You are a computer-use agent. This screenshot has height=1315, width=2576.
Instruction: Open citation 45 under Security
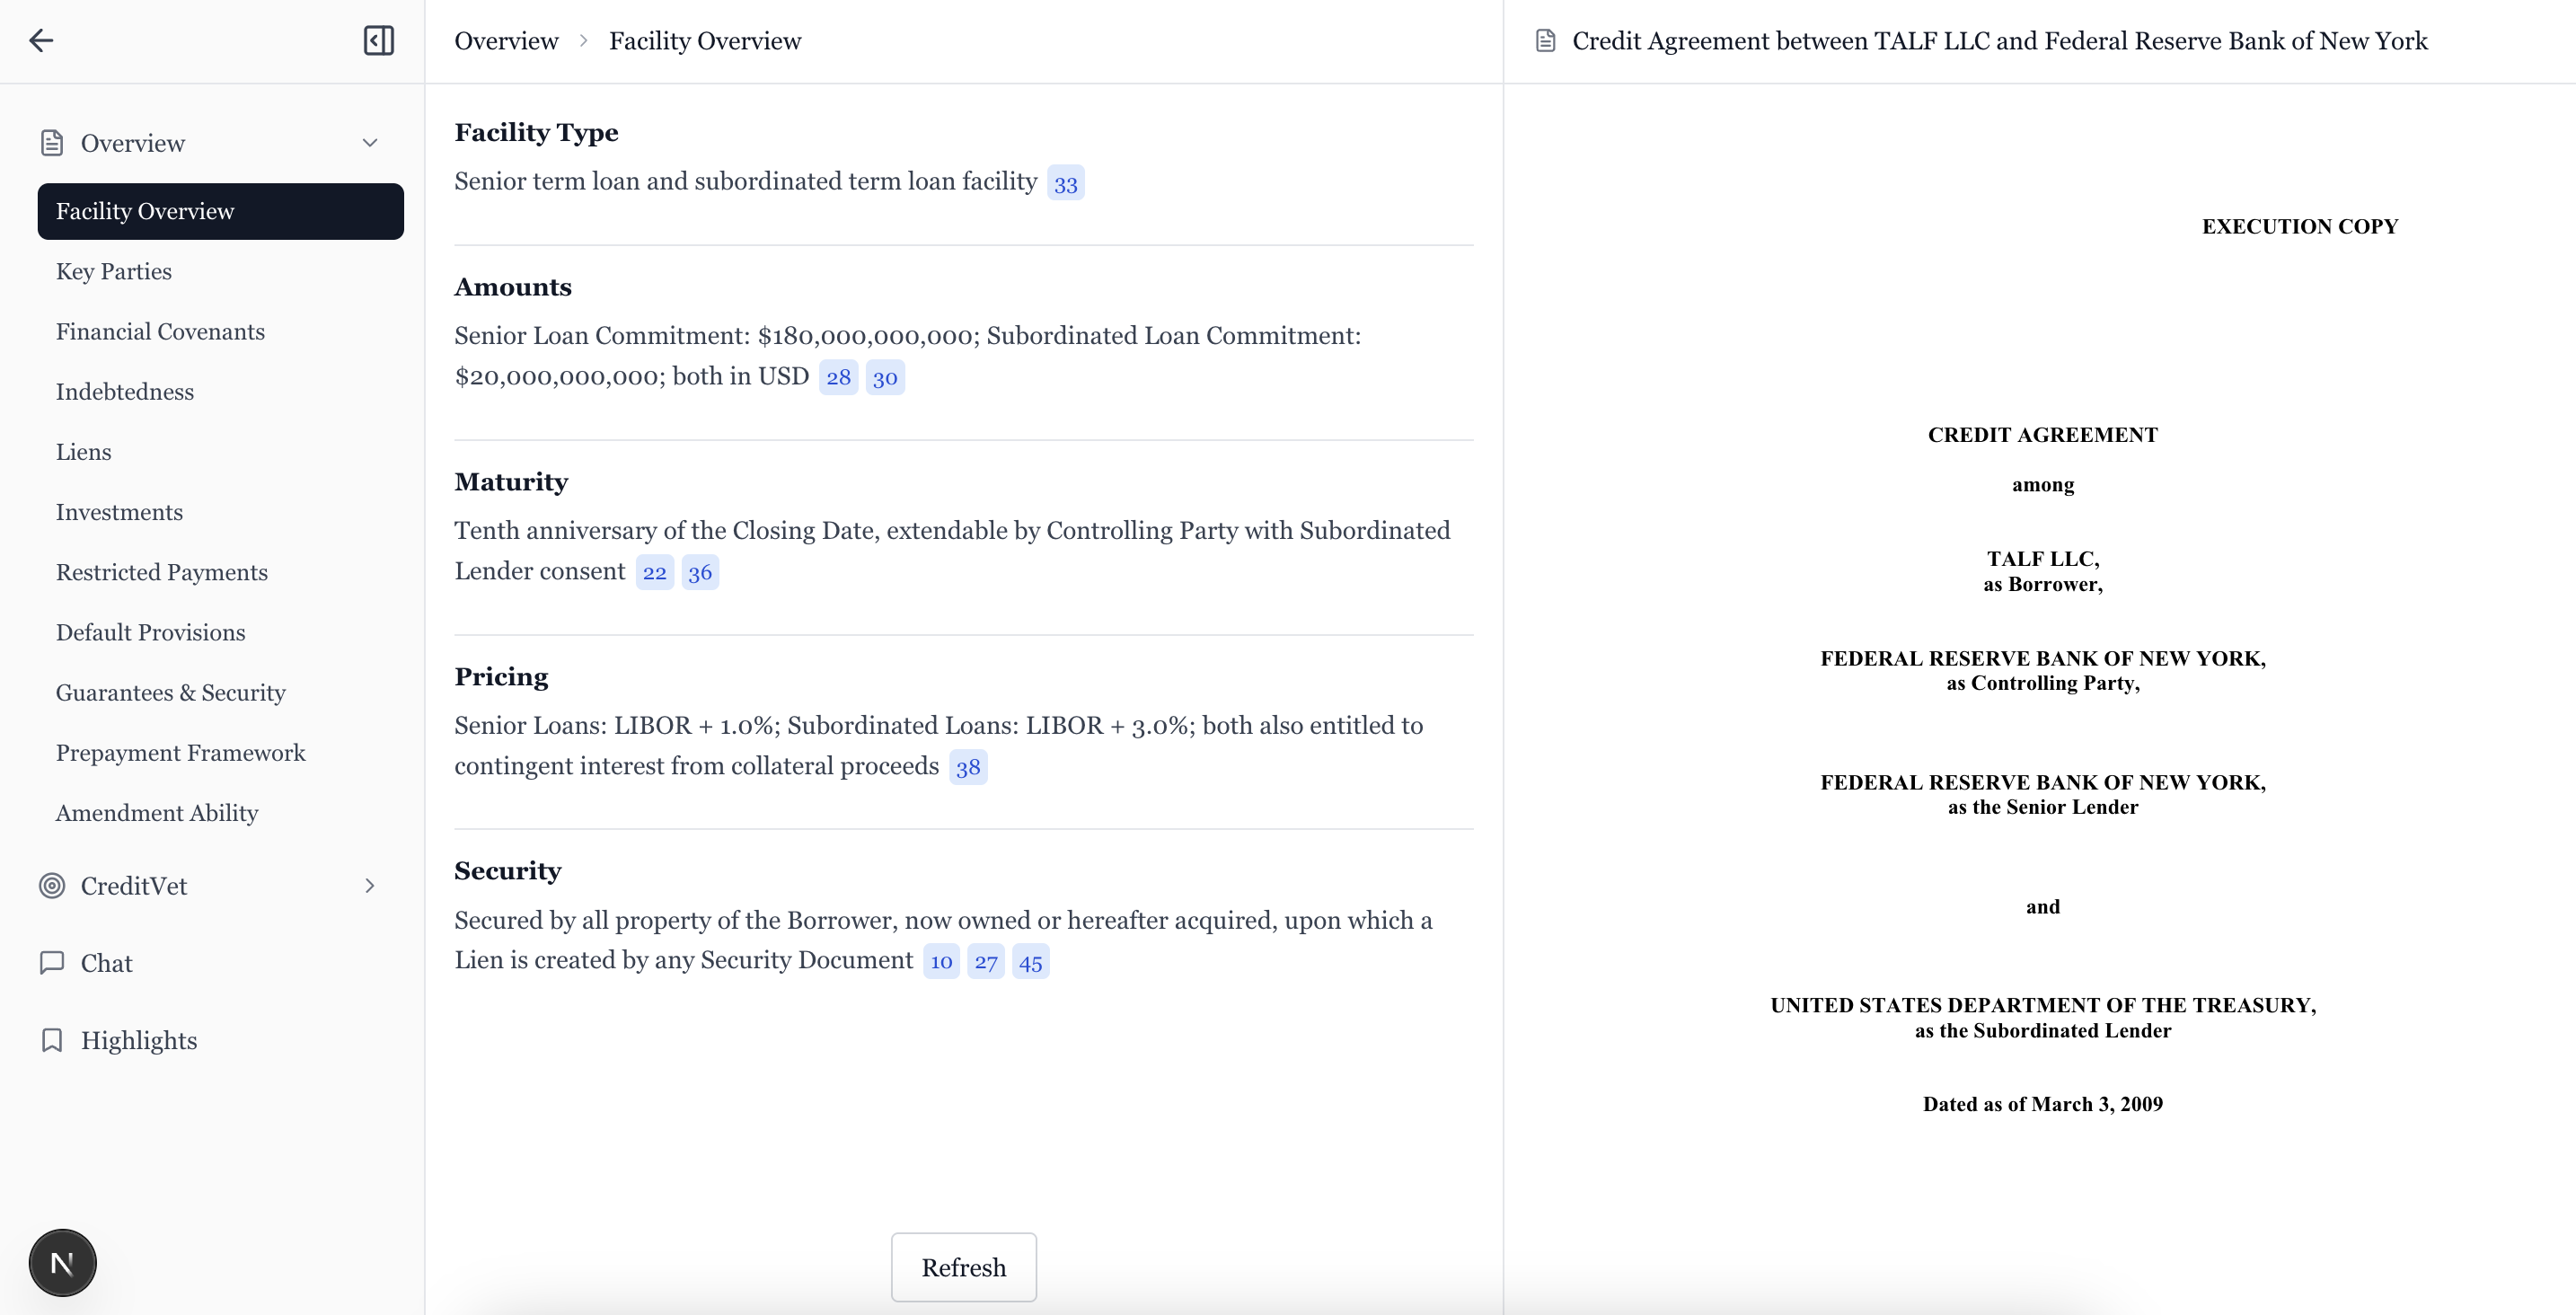tap(1030, 961)
